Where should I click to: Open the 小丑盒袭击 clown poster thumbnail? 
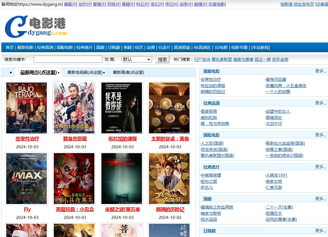pyautogui.click(x=74, y=179)
